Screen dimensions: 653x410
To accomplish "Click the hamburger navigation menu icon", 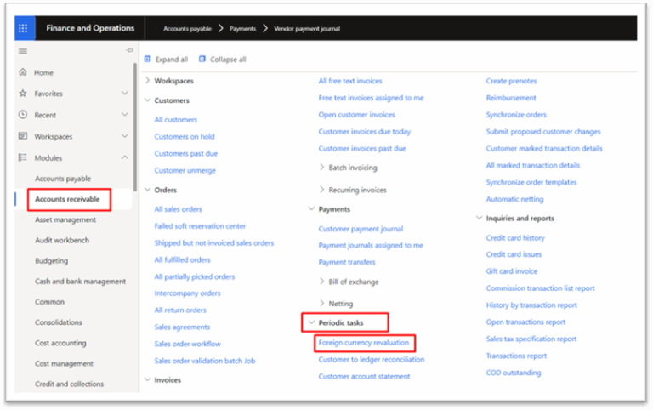I will (x=23, y=51).
